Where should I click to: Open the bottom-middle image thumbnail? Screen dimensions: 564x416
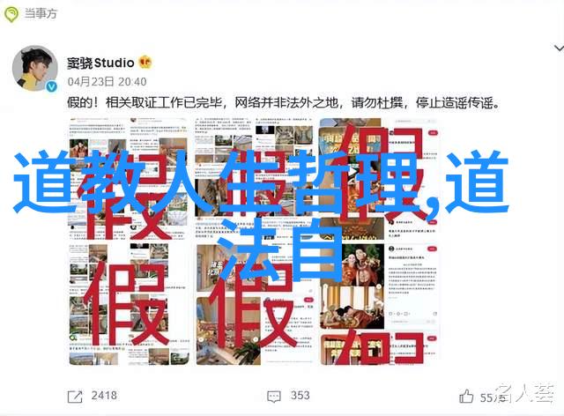point(254,305)
